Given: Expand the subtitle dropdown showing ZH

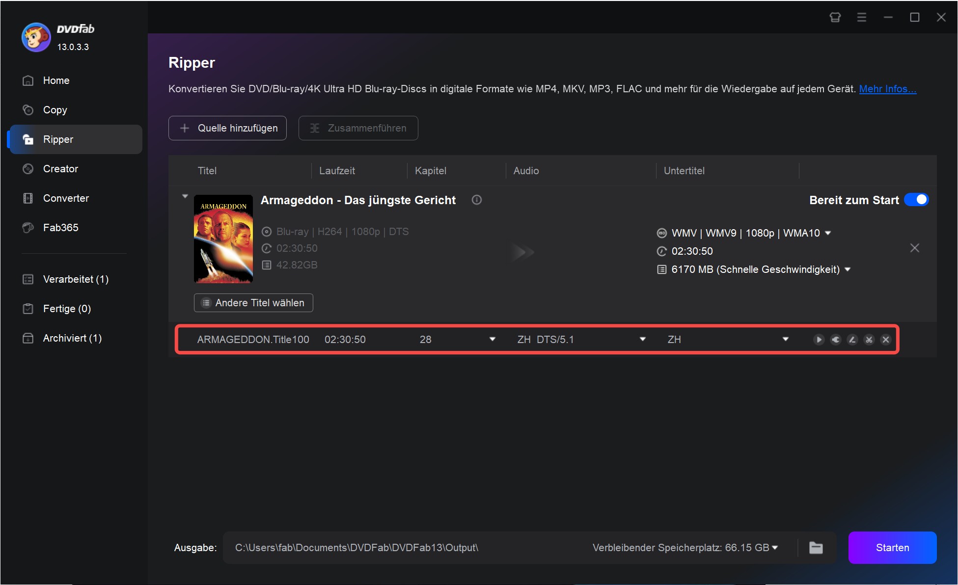Looking at the screenshot, I should coord(785,339).
